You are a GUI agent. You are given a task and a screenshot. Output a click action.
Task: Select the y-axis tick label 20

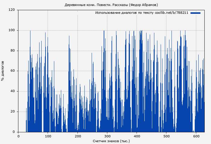(x=13, y=112)
